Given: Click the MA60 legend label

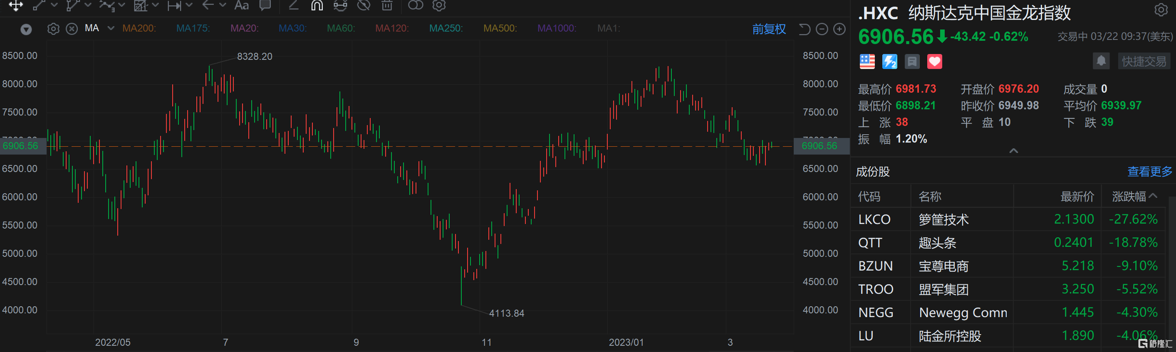Looking at the screenshot, I should click(341, 28).
